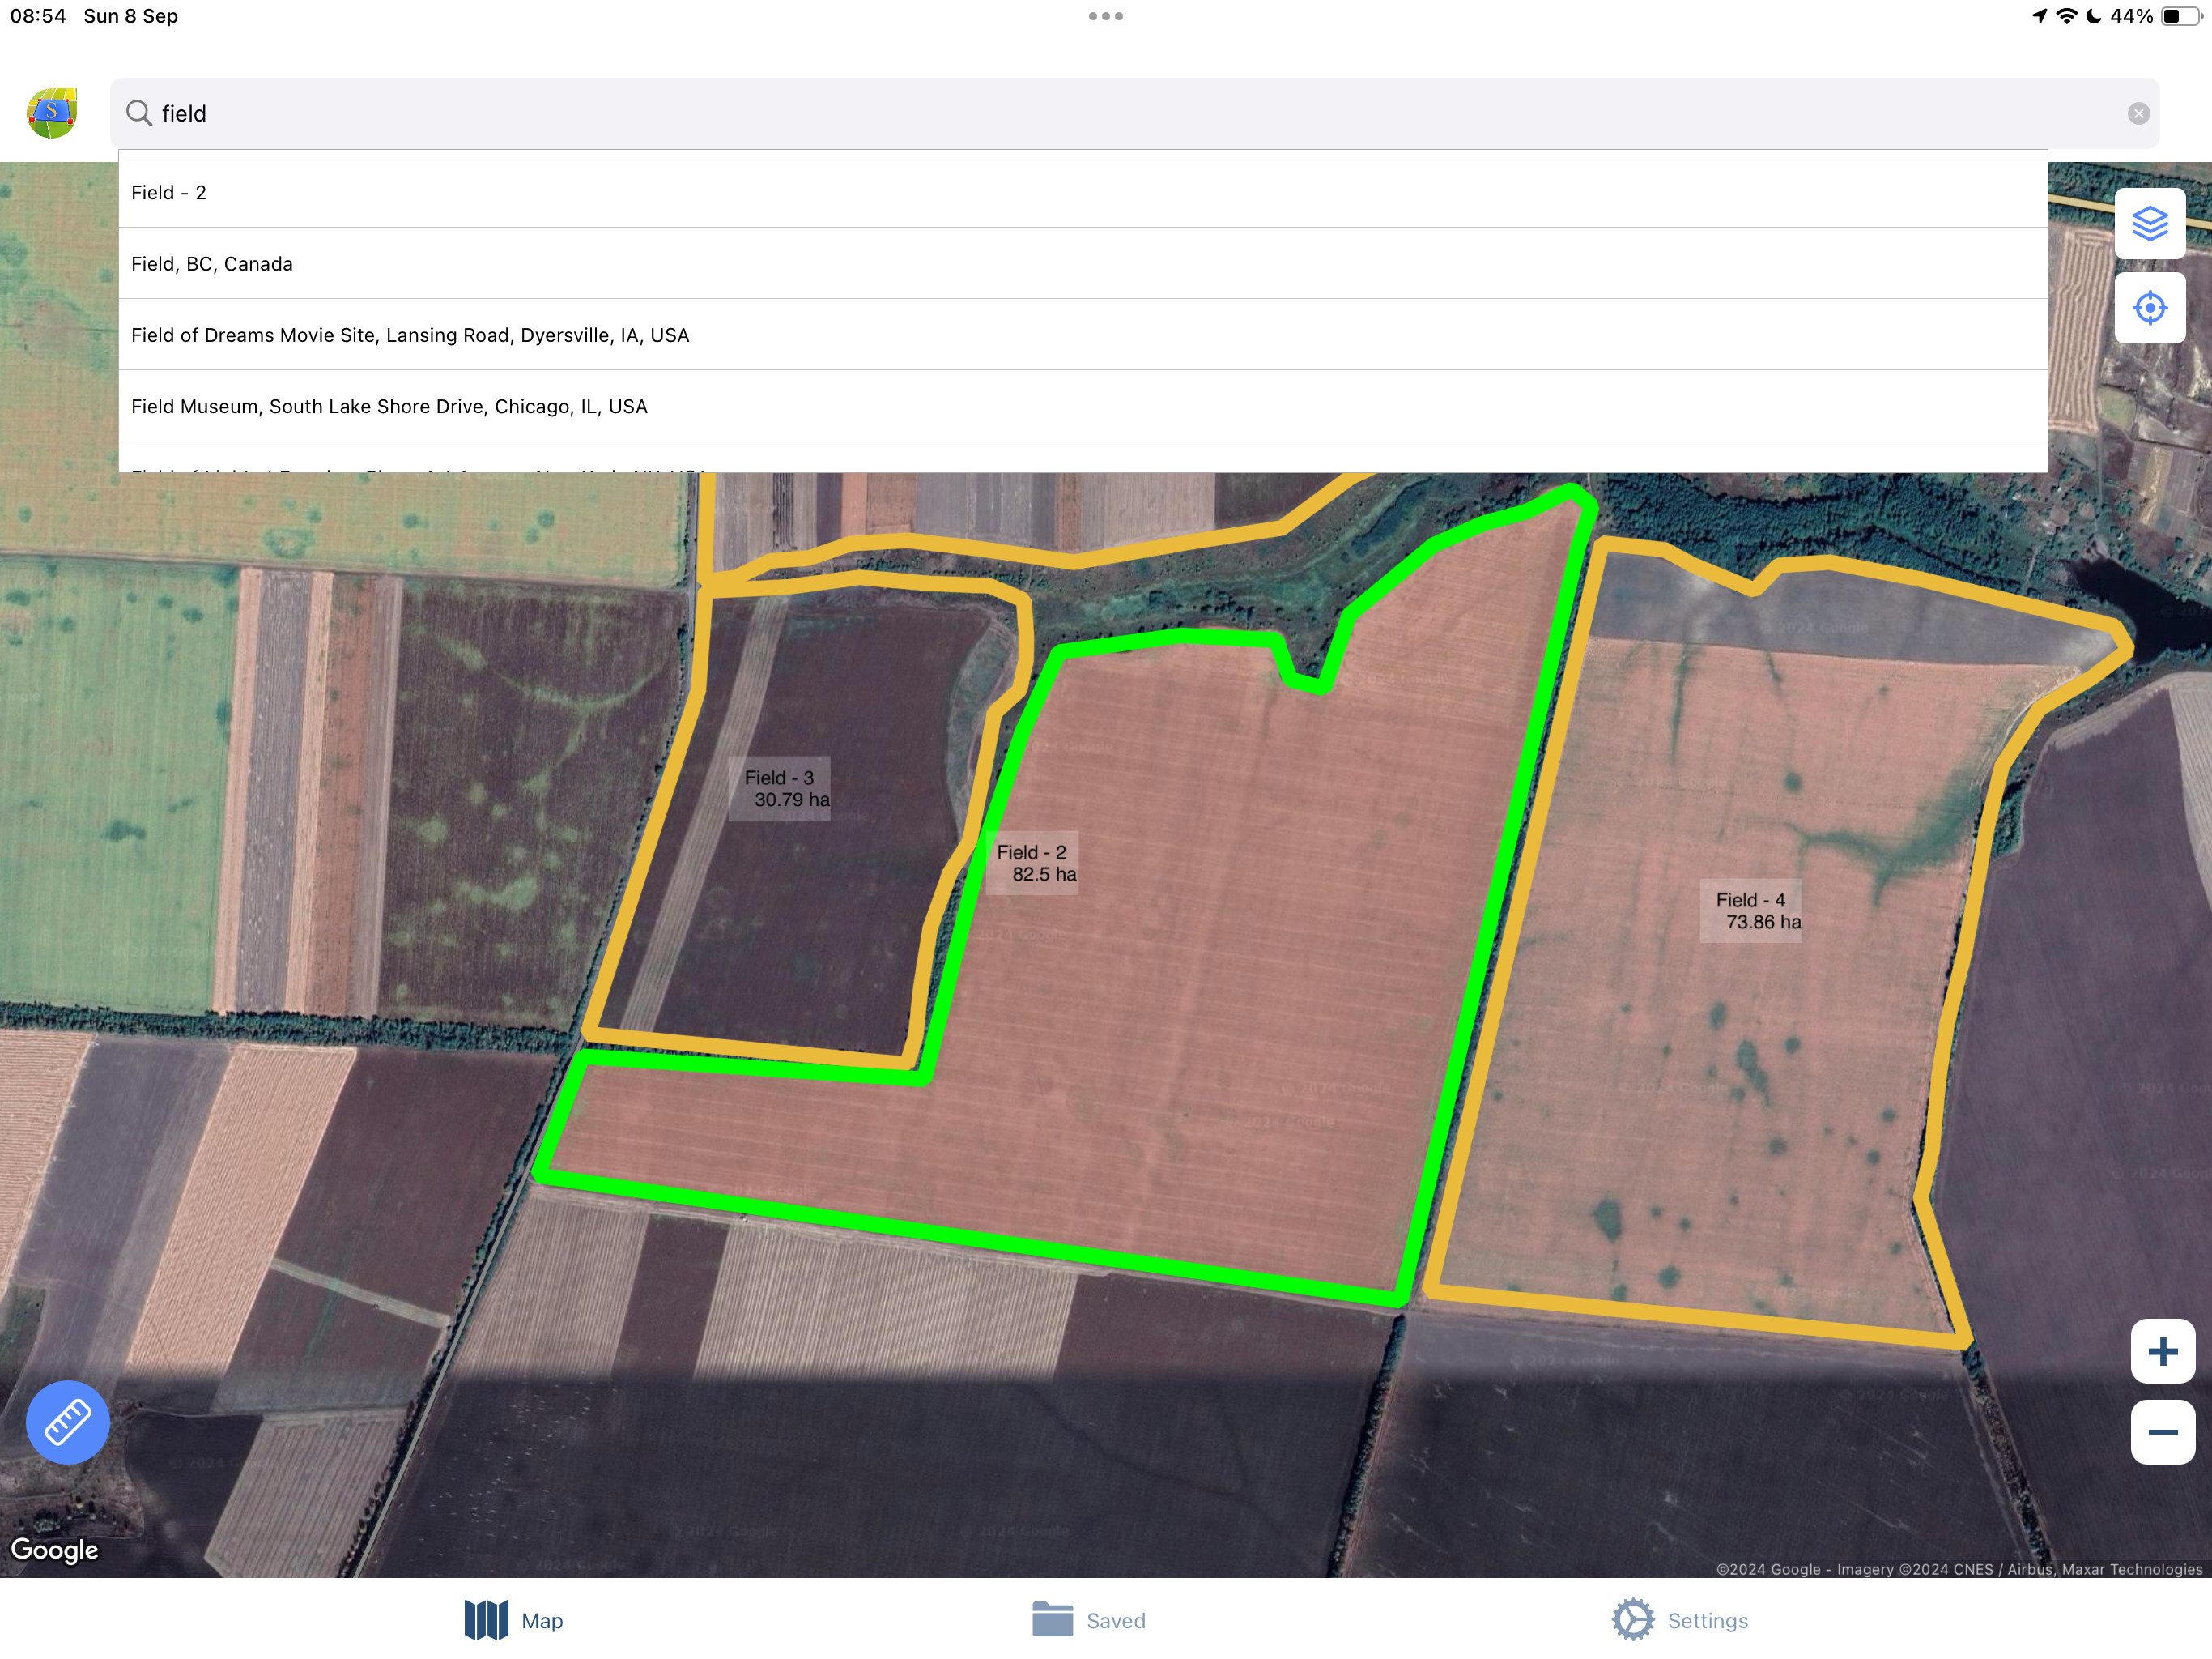Image resolution: width=2212 pixels, height=1659 pixels.
Task: Tap the Do Not Disturb moon icon
Action: [x=2093, y=16]
